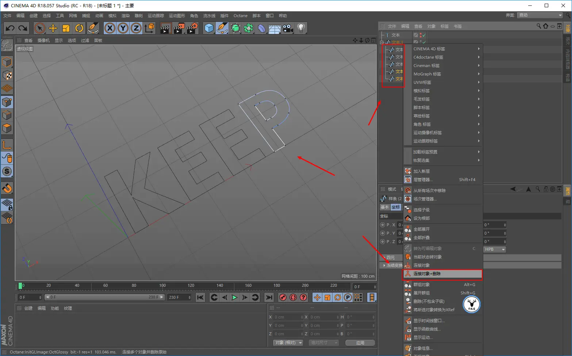Select the Rotate tool in top toolbar
The height and width of the screenshot is (356, 572).
79,28
